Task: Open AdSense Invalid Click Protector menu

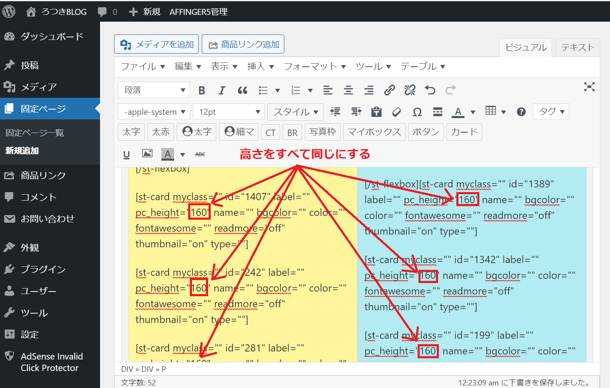Action: 50,362
